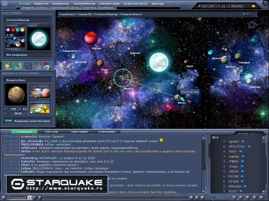Click user -MOLOTOK- in online list
The width and height of the screenshot is (269, 201).
point(237,146)
